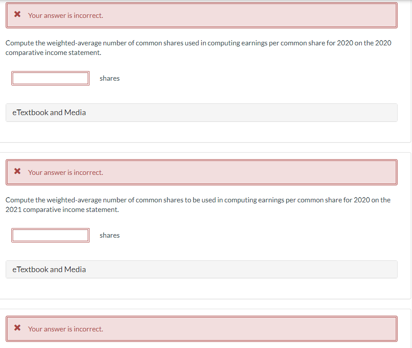Click the X icon in the second incorrect banner

click(17, 171)
